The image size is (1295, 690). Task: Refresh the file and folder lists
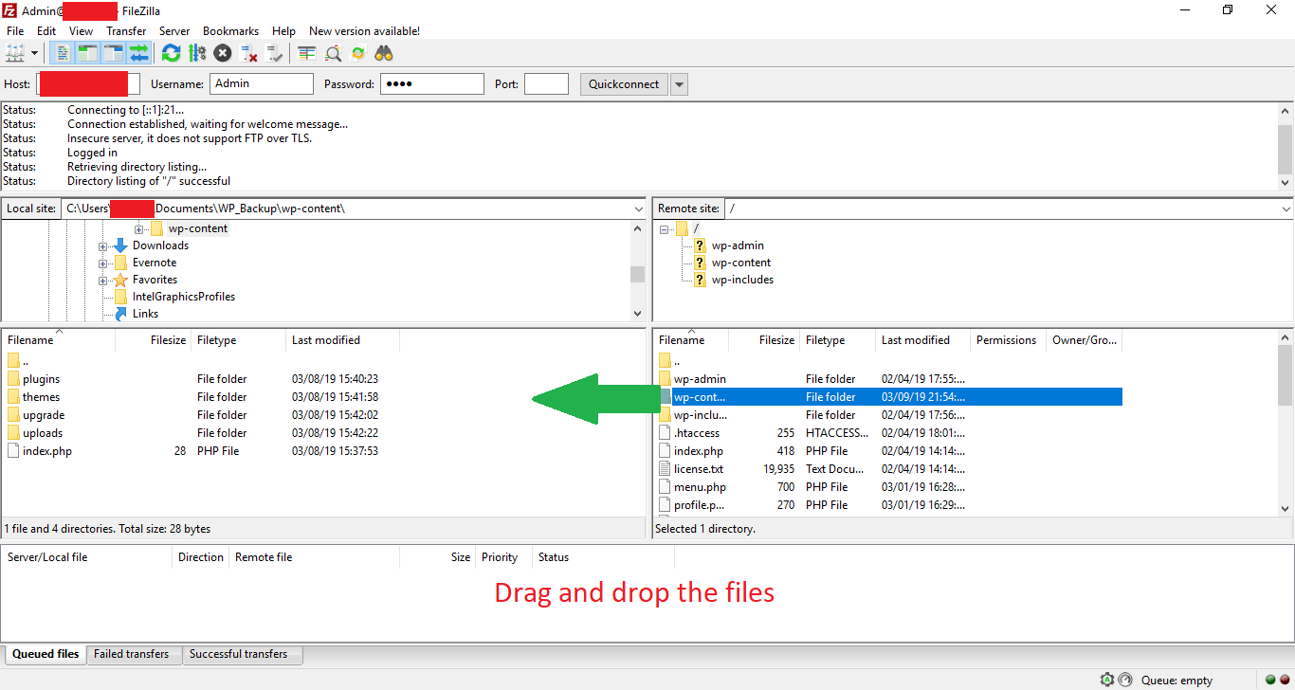click(172, 53)
